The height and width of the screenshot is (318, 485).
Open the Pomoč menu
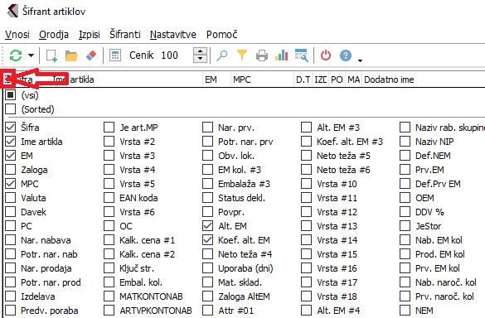pos(222,34)
